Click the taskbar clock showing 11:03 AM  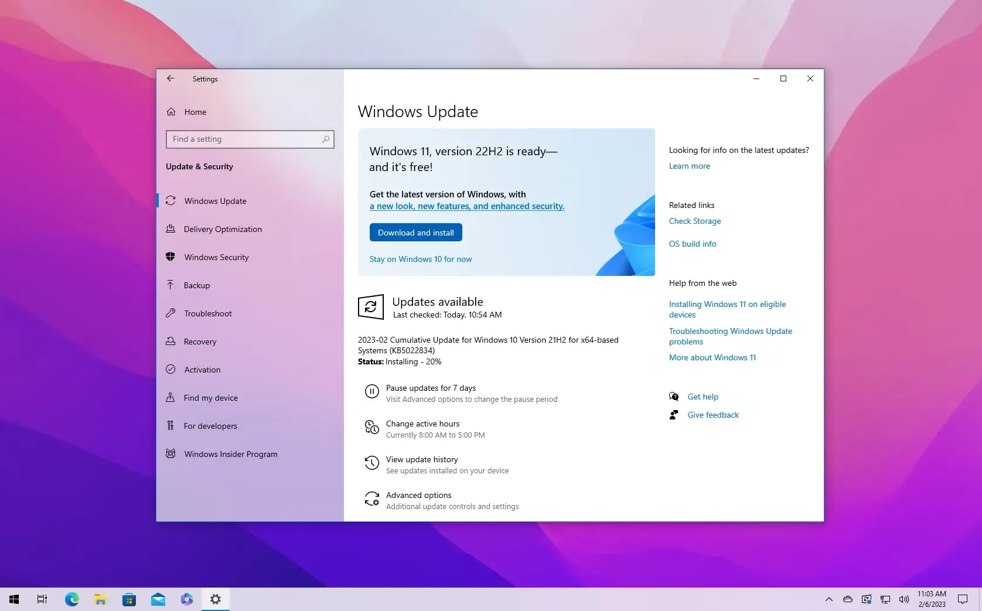click(x=932, y=599)
